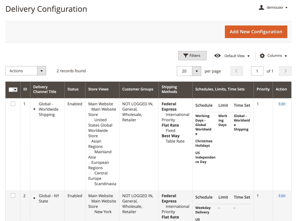
Task: Select the checkbox for row ID 2
Action: [x=13, y=196]
